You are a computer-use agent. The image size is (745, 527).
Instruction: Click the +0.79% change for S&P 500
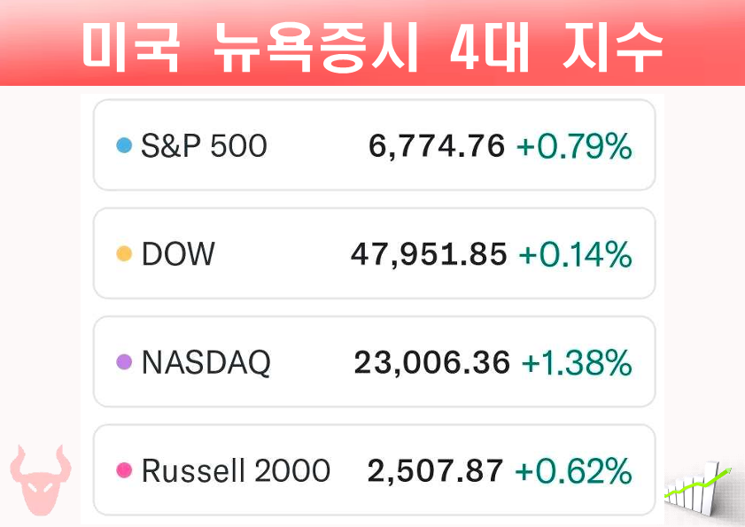(x=574, y=145)
